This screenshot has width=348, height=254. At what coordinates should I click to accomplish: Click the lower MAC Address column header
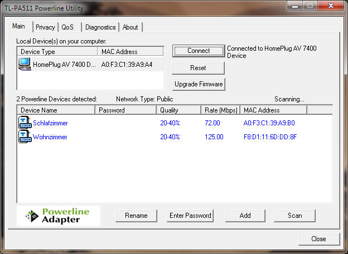(x=274, y=110)
